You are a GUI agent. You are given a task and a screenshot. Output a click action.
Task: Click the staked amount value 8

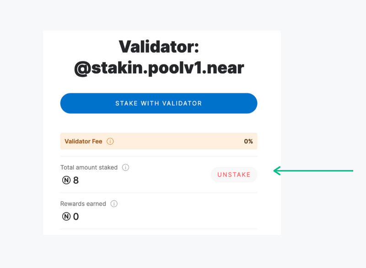pyautogui.click(x=76, y=180)
